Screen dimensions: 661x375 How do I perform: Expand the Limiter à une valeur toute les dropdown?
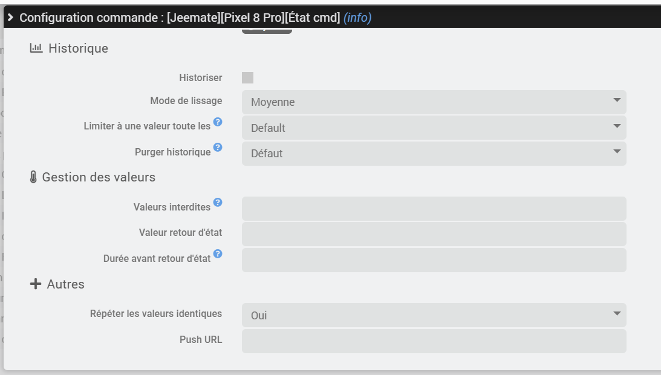(x=434, y=128)
